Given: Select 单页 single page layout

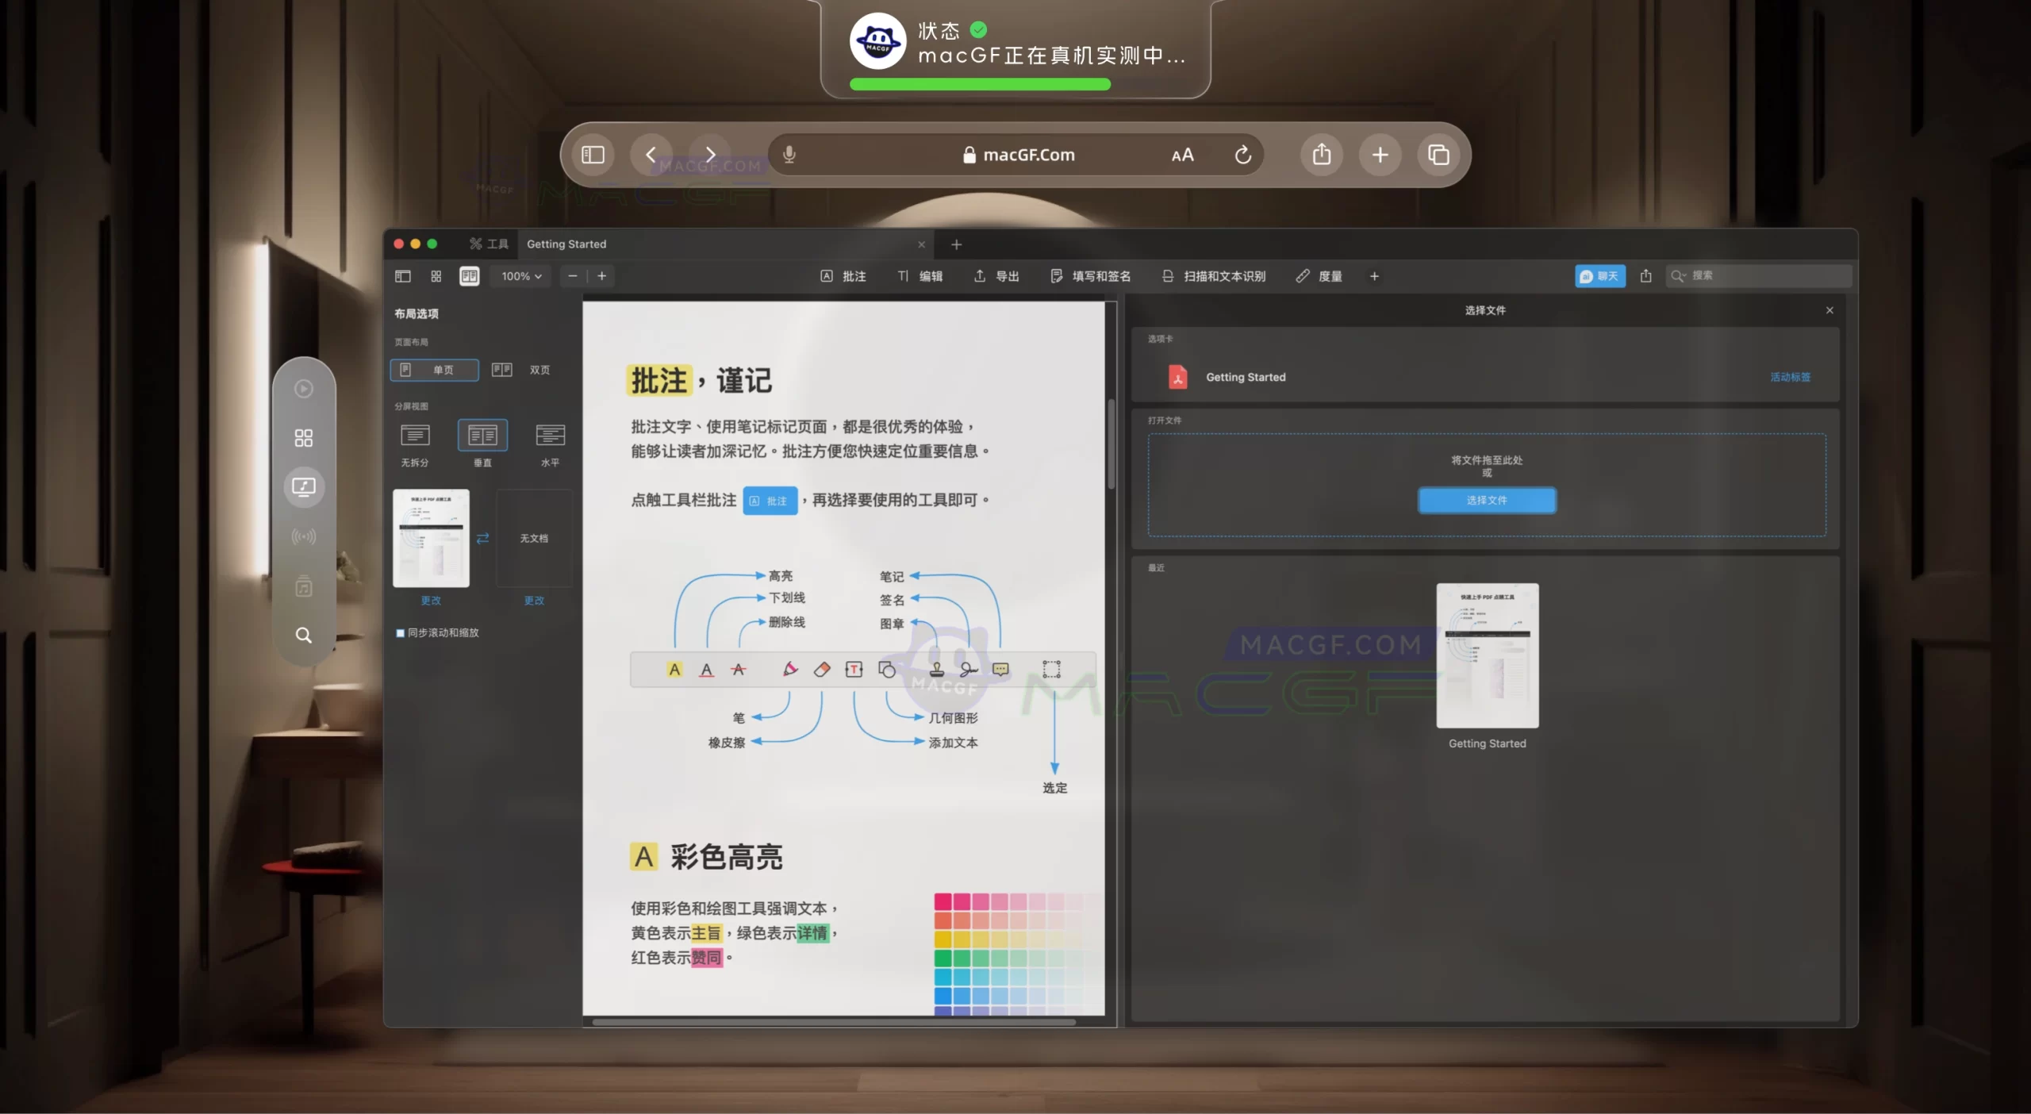Looking at the screenshot, I should coord(435,370).
